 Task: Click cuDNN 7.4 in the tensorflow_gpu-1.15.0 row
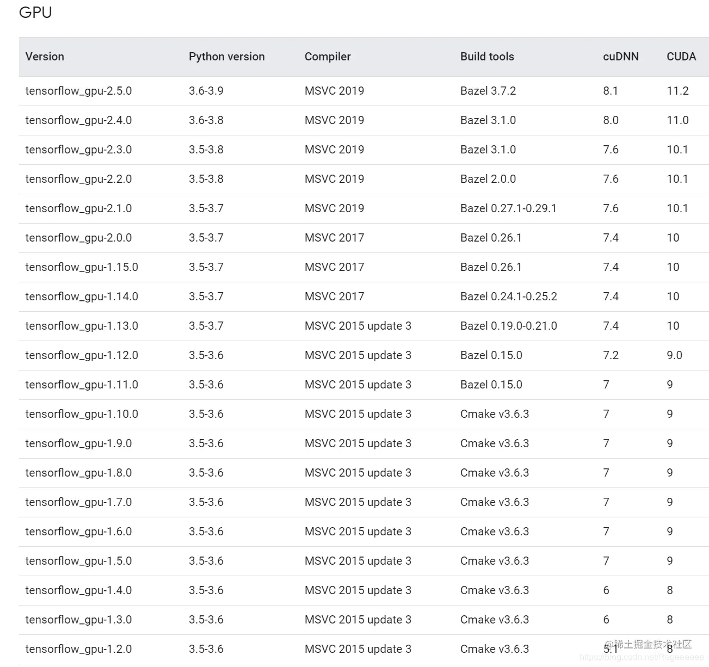click(x=611, y=267)
